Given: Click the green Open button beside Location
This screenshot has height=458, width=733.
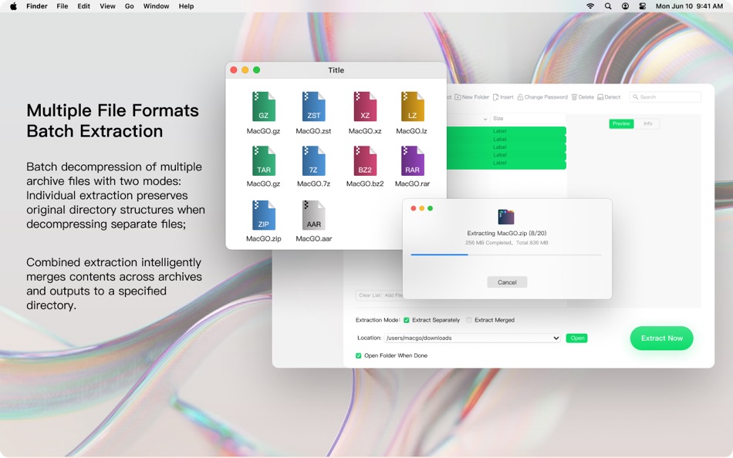Looking at the screenshot, I should pos(577,338).
